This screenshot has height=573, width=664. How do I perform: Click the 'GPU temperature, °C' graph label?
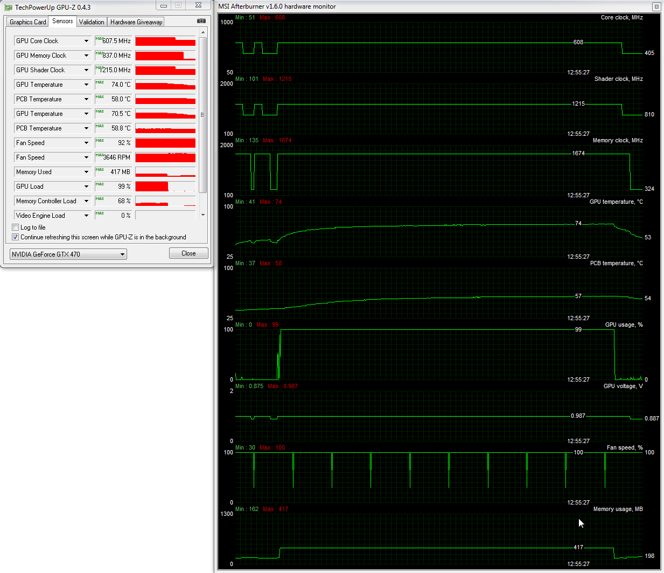click(x=616, y=202)
